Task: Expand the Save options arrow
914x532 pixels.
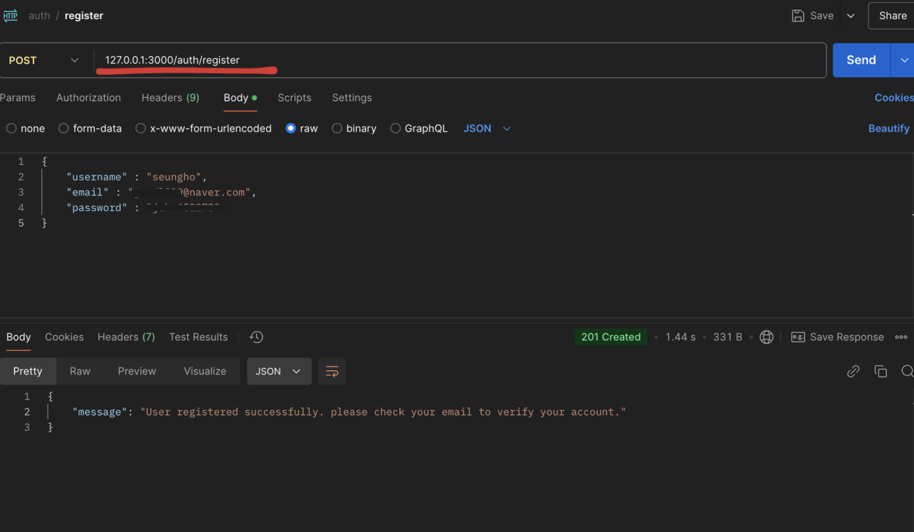Action: 851,16
